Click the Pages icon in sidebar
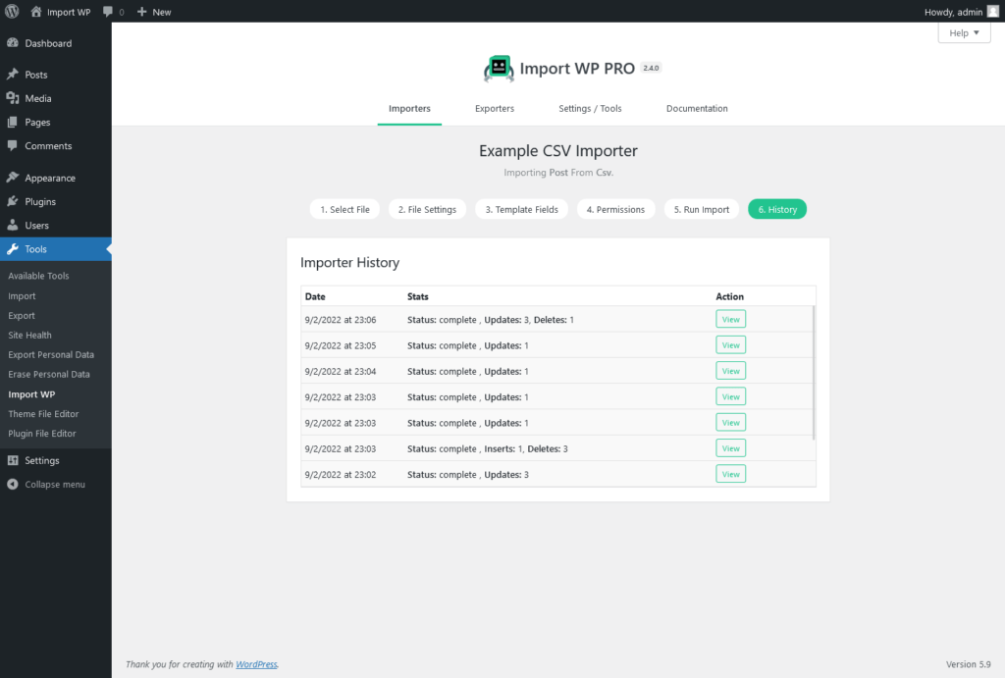Screen dimensions: 1005x678 [12, 122]
